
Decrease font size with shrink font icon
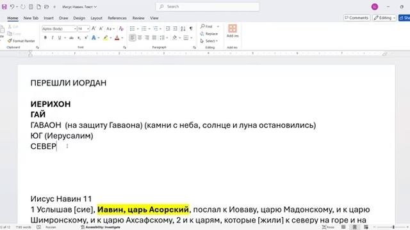[101, 28]
